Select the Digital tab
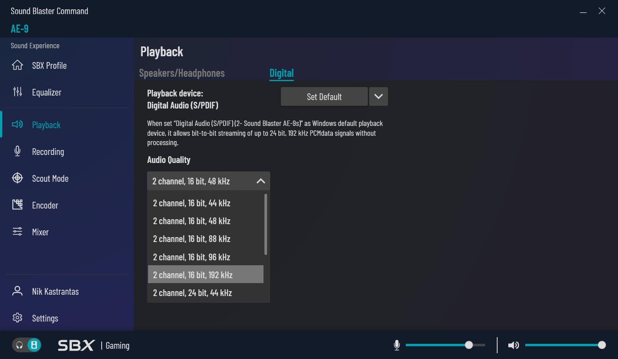618x359 pixels. coord(281,73)
